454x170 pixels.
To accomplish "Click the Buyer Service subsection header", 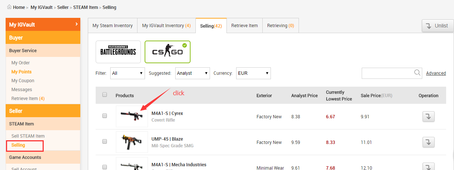I will 43,51.
